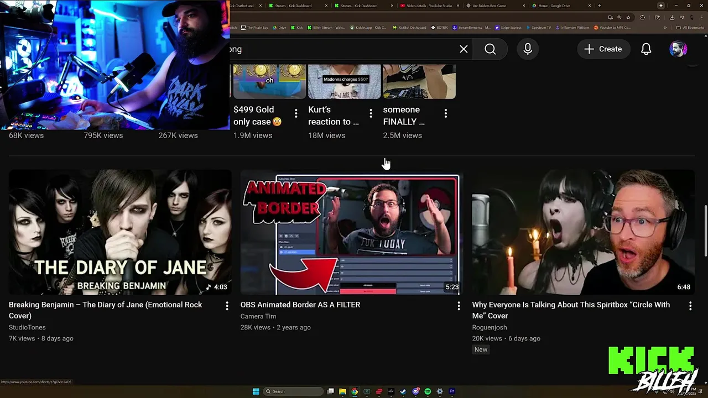Open Premiere Pro from the taskbar
This screenshot has height=398, width=708.
[x=452, y=391]
